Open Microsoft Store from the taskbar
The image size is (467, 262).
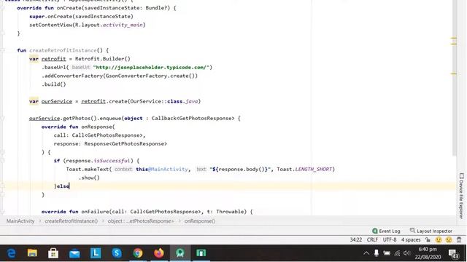(53, 253)
